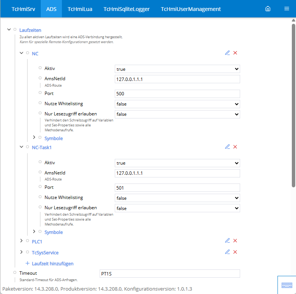Click the circle marker beside NC Nutze Whitelisting
Screen dimensions: 296x294
point(40,103)
